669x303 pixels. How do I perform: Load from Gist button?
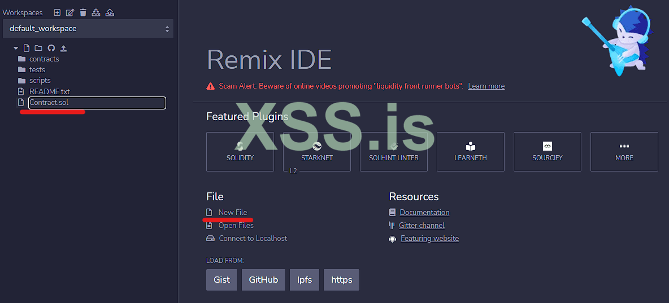222,280
